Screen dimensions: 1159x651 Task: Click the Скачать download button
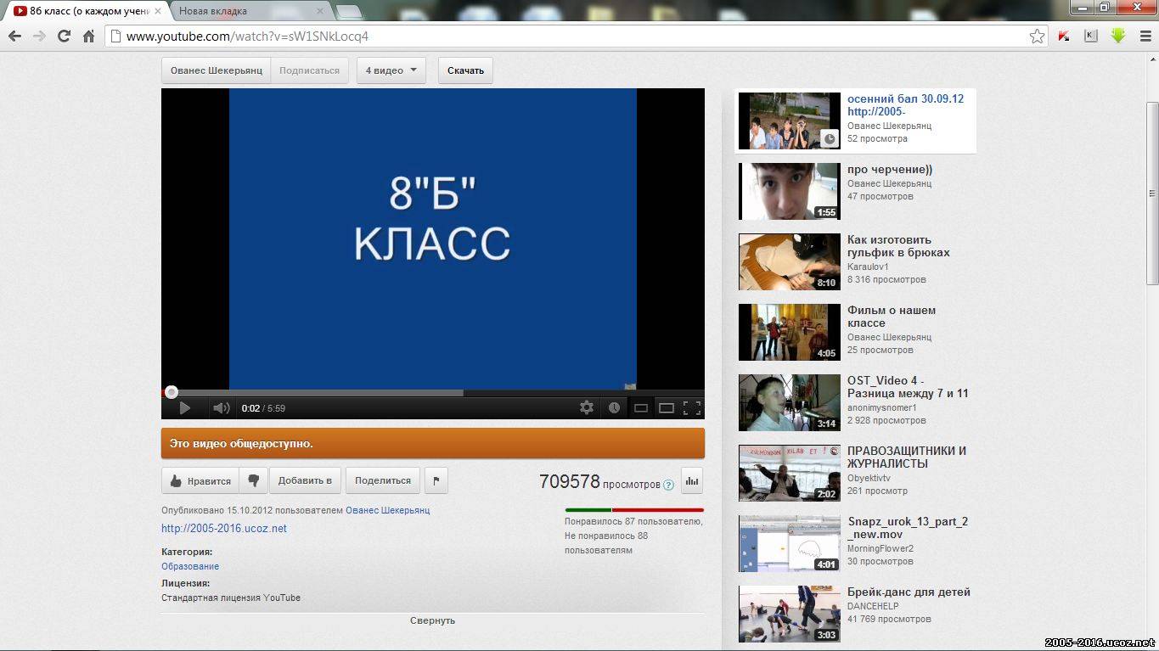(x=465, y=70)
